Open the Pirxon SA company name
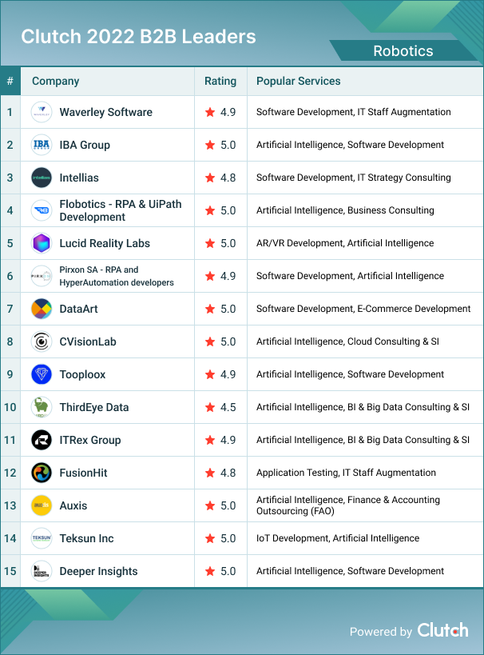Image resolution: width=484 pixels, height=655 pixels. [x=117, y=276]
